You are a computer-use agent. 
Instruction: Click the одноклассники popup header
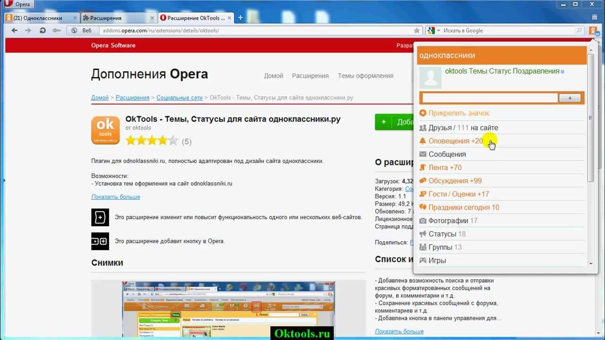(502, 55)
